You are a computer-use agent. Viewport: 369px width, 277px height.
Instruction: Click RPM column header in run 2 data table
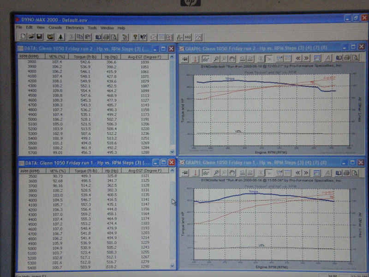tap(32, 56)
